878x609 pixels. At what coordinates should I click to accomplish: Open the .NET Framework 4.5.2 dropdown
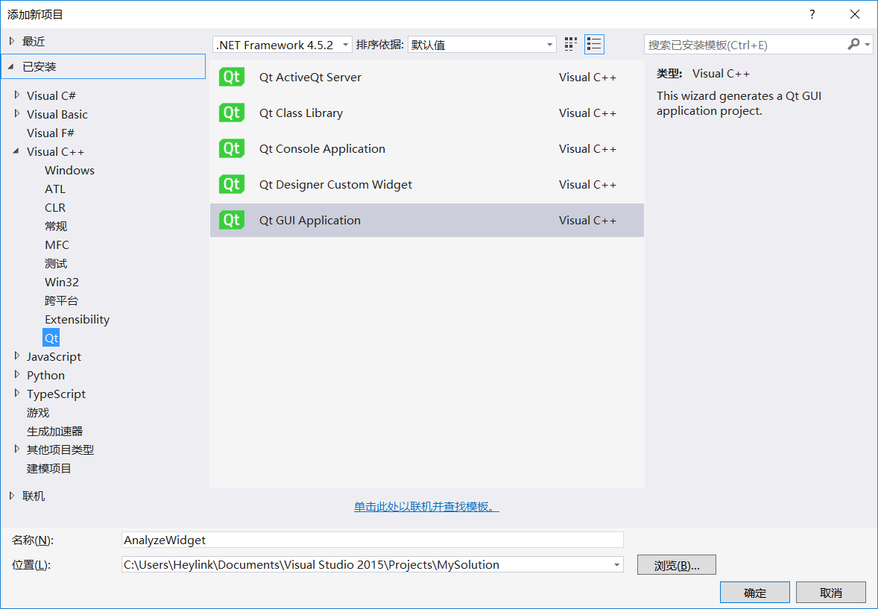(x=282, y=45)
